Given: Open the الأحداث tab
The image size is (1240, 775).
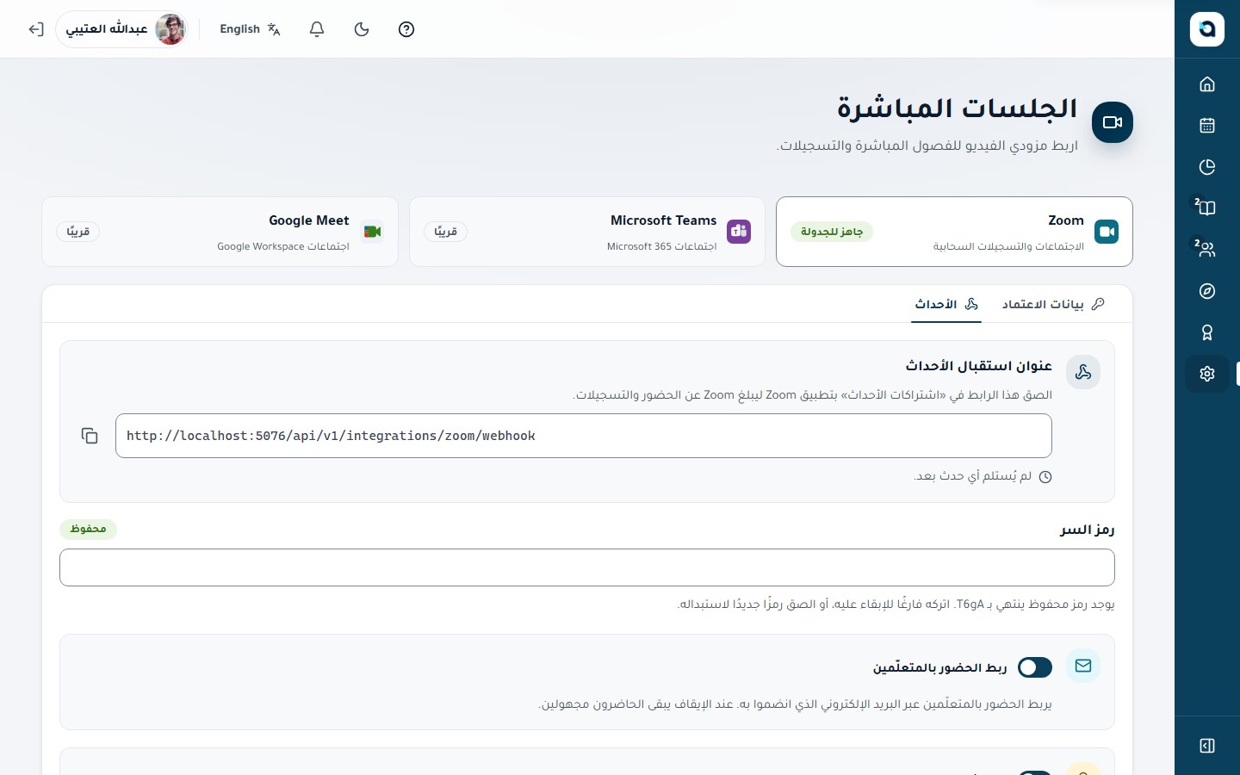Looking at the screenshot, I should click(x=946, y=304).
